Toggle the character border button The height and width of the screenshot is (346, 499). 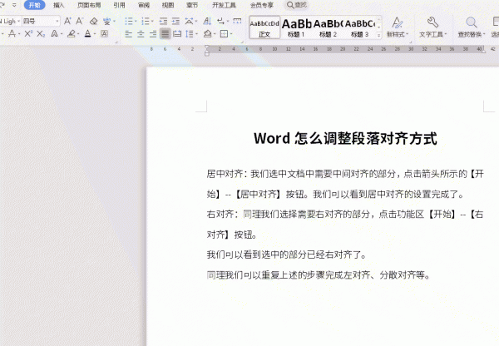coord(104,33)
